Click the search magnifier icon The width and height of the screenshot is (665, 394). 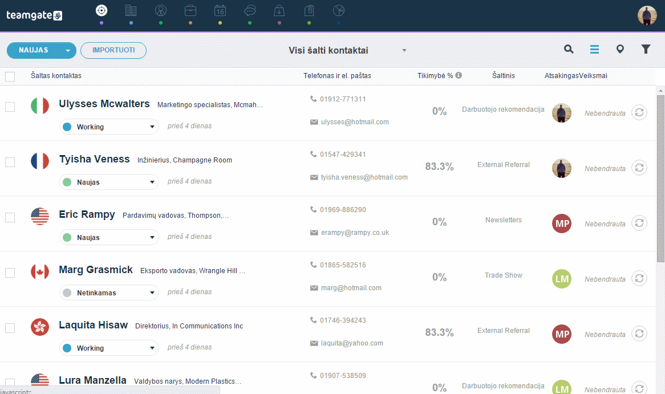569,50
